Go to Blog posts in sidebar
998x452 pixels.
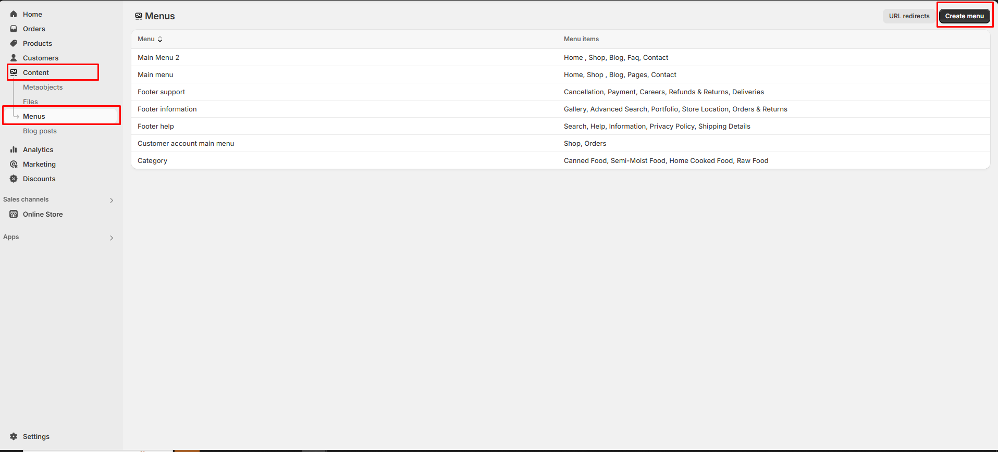click(40, 131)
